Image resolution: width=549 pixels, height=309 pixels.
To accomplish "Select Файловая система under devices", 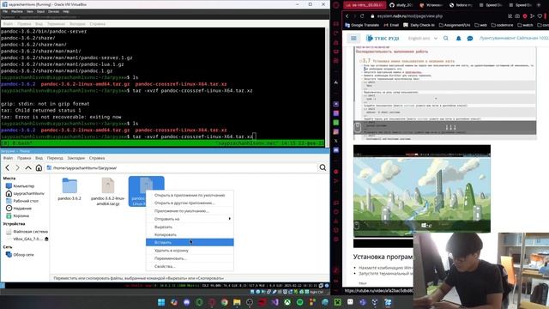I will point(27,232).
